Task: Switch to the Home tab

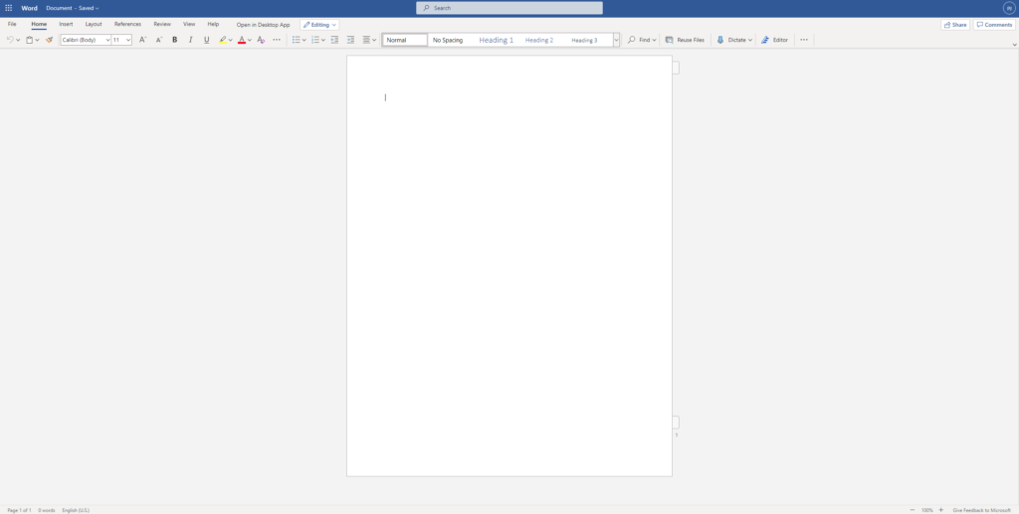Action: click(x=39, y=24)
